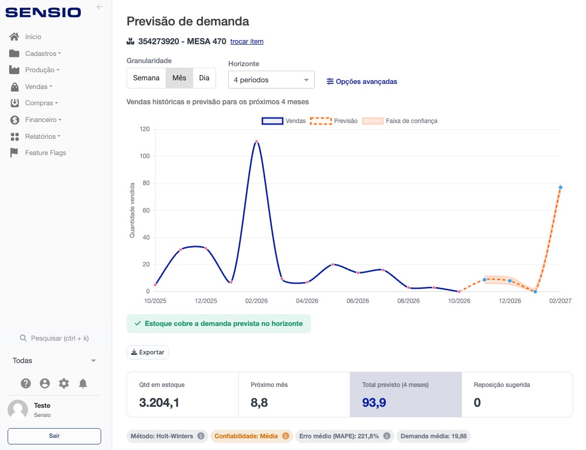
Task: Open help via the question mark icon
Action: coord(25,383)
